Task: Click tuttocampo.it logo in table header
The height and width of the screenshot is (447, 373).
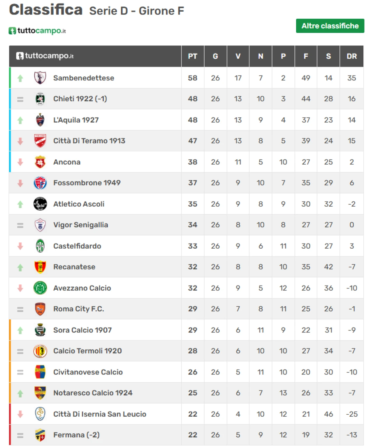Action: tap(45, 56)
